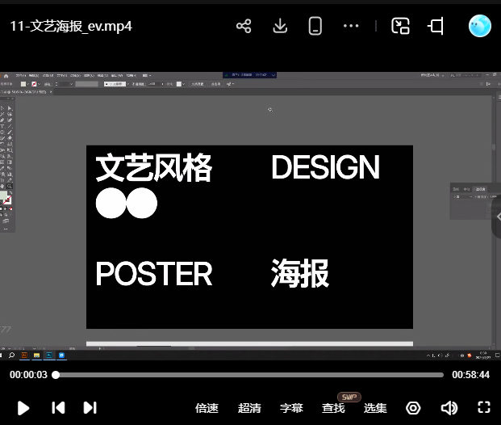The width and height of the screenshot is (501, 425).
Task: Click the mini window icon beside picture-in-picture
Action: click(436, 26)
